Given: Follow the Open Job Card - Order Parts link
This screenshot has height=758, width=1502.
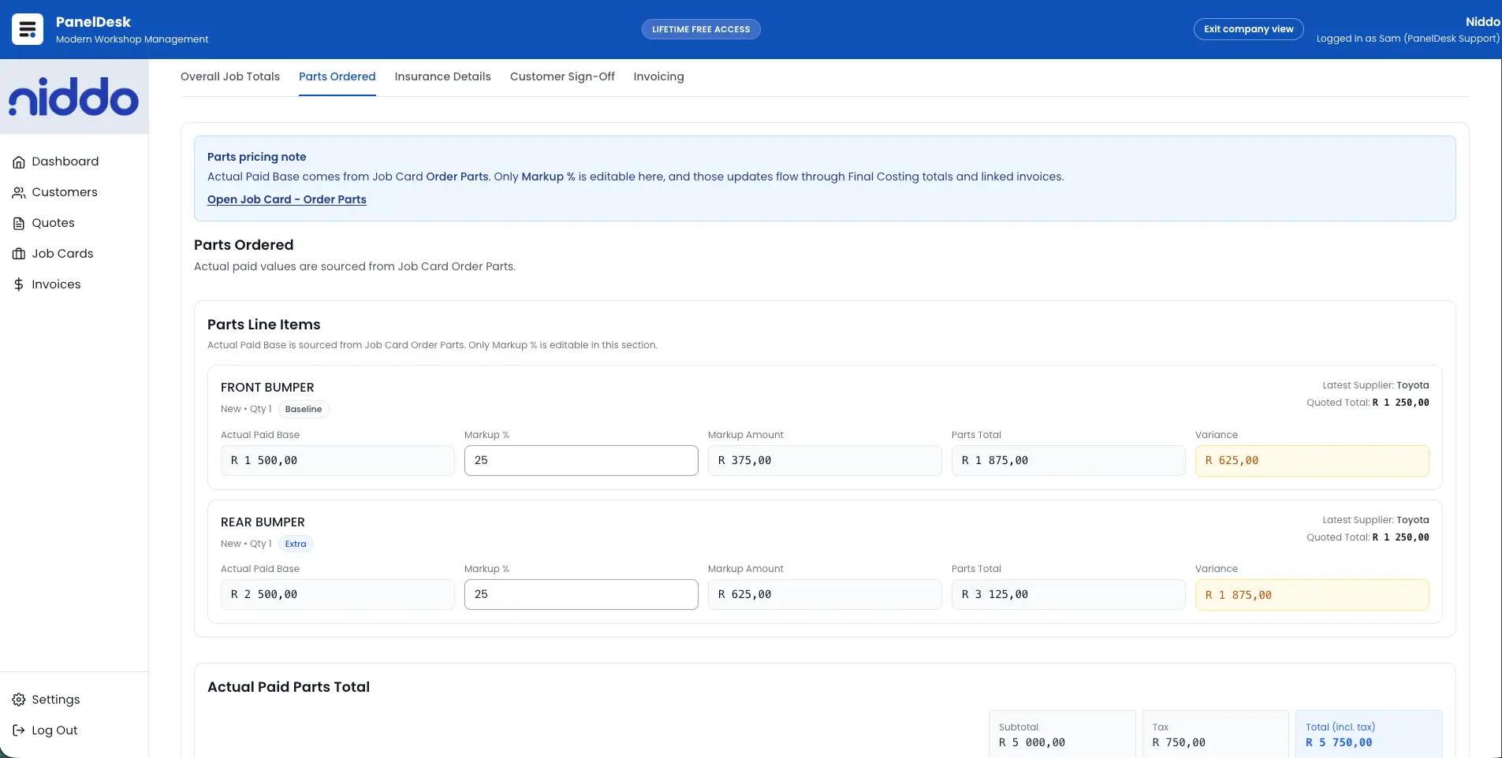Looking at the screenshot, I should click(286, 199).
